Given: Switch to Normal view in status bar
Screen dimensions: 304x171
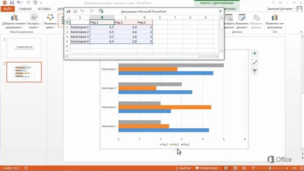Looking at the screenshot, I should 226,168.
